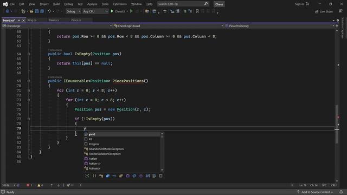Toggle the interfaces filter in IntelliSense
This screenshot has height=195, width=347.
(114, 175)
